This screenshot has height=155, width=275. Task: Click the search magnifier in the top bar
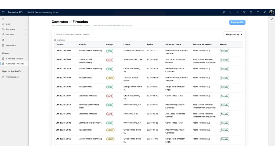(223, 12)
